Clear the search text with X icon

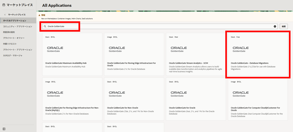click(x=275, y=27)
